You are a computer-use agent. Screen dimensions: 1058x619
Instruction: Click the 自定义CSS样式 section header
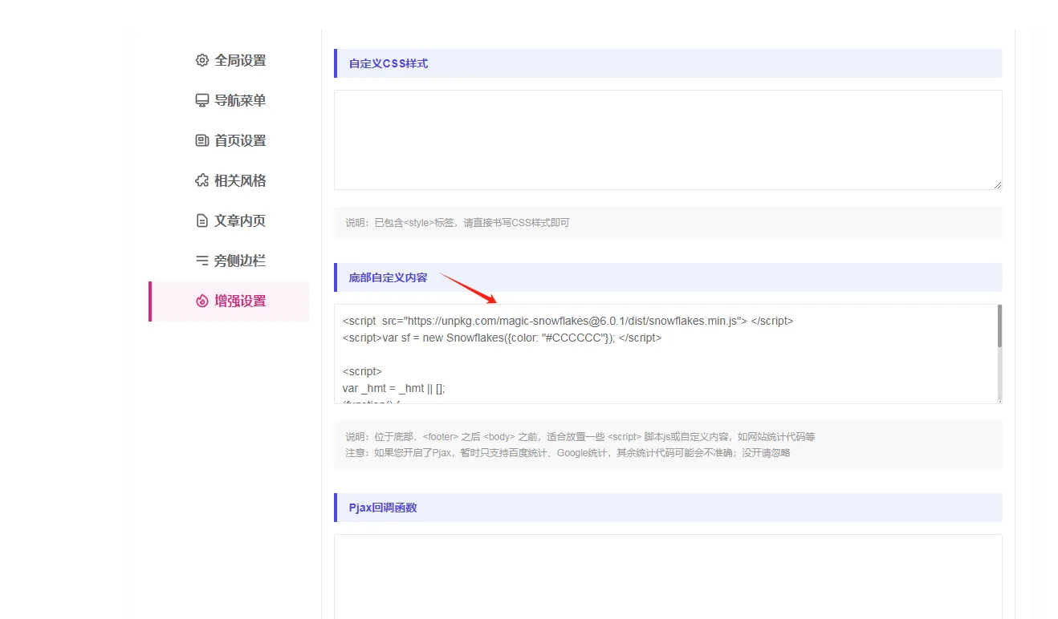click(389, 63)
